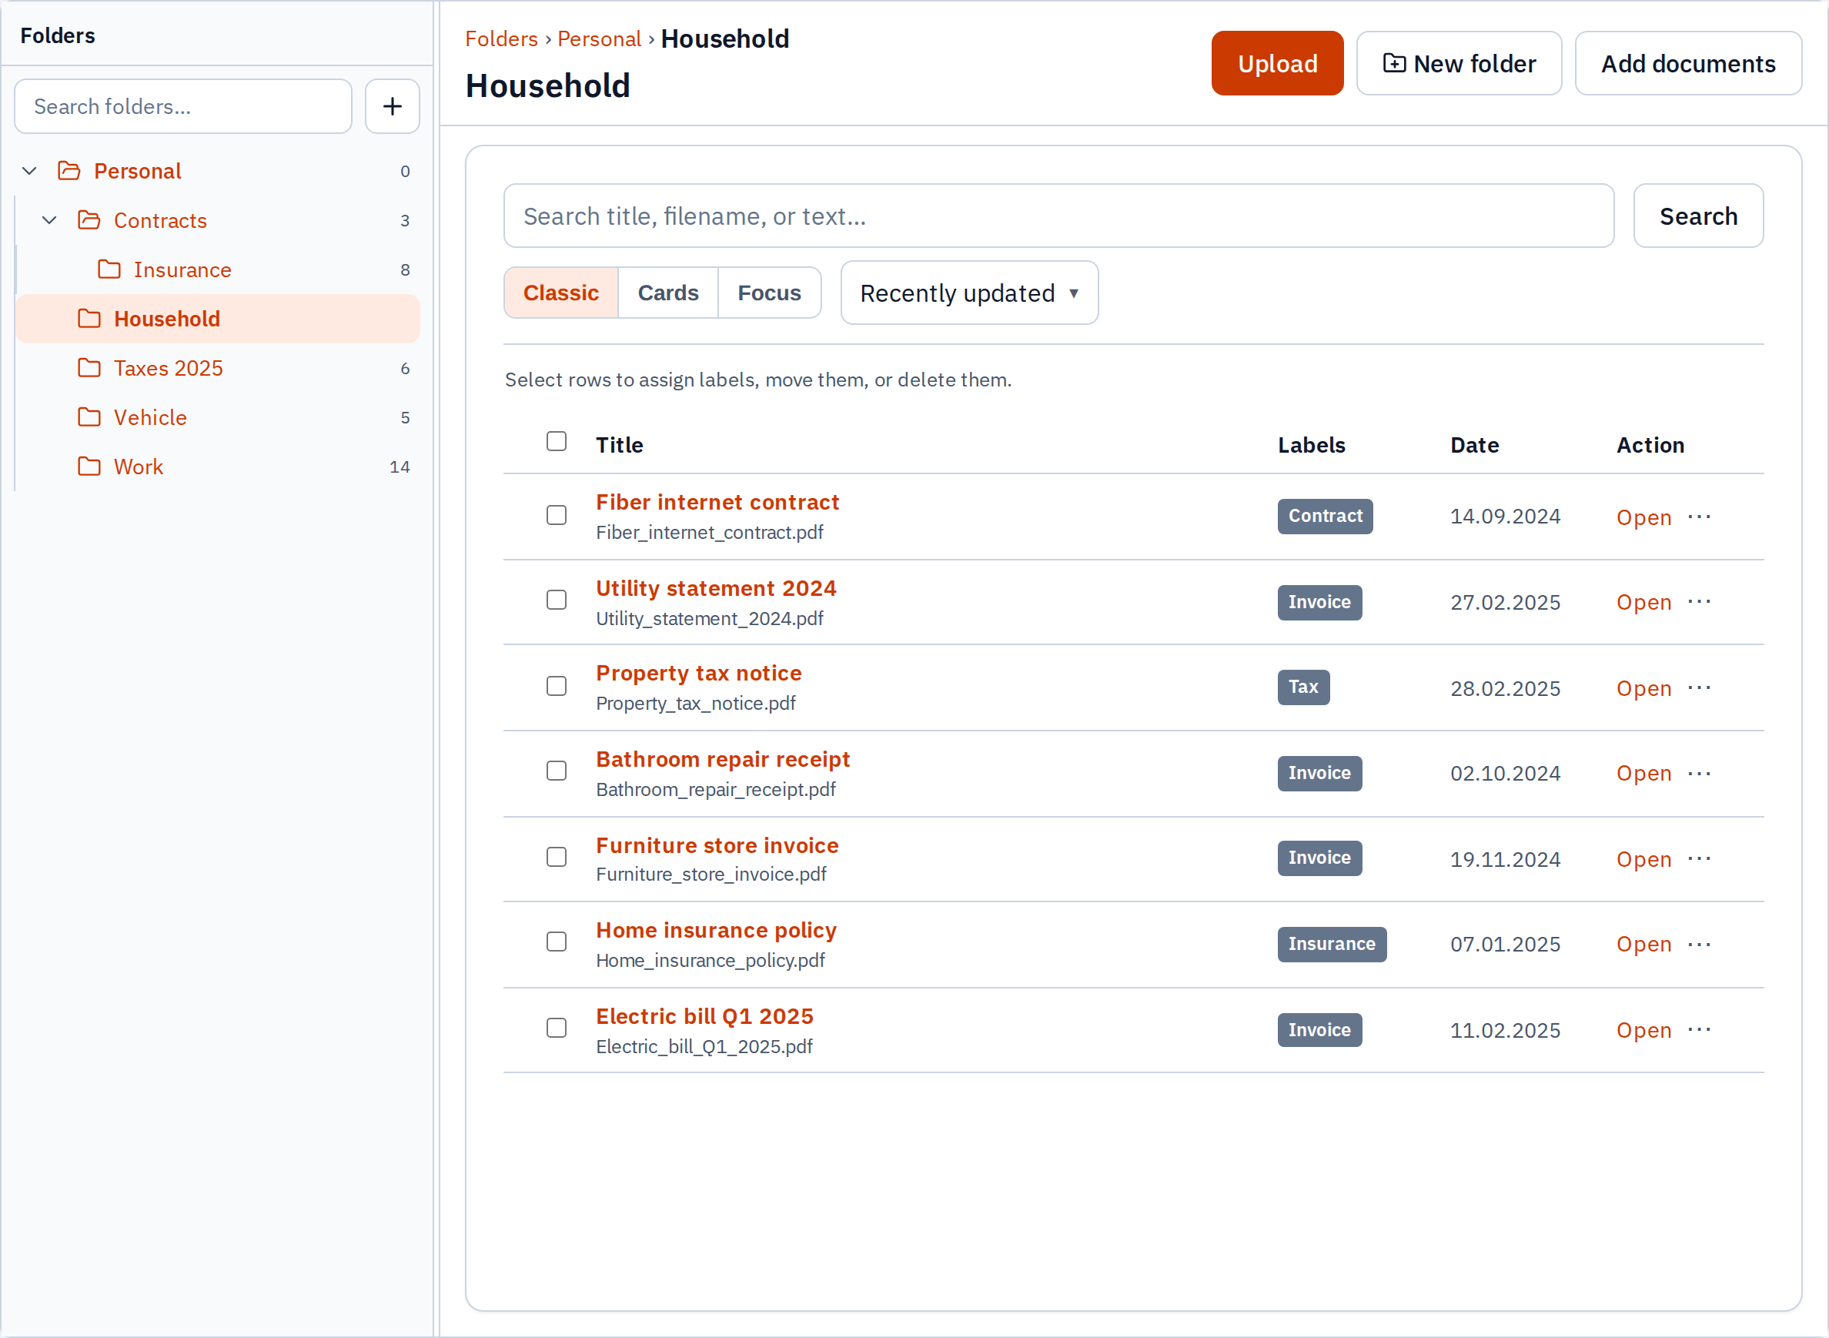
Task: Click Open for Home insurance policy
Action: point(1643,945)
